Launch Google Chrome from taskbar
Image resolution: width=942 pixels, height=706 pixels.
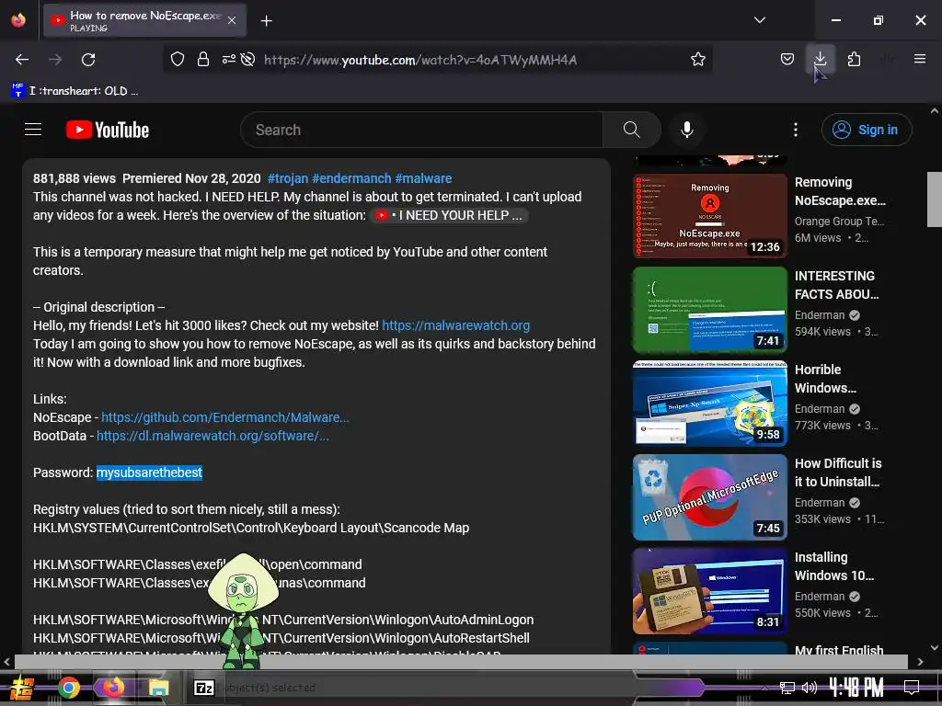[x=68, y=688]
